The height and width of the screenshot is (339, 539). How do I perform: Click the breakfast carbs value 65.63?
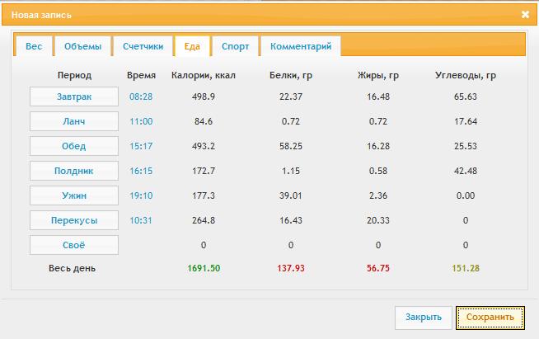466,97
